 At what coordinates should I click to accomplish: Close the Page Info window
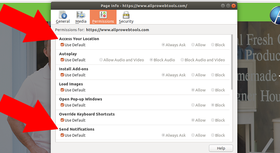(233, 6)
